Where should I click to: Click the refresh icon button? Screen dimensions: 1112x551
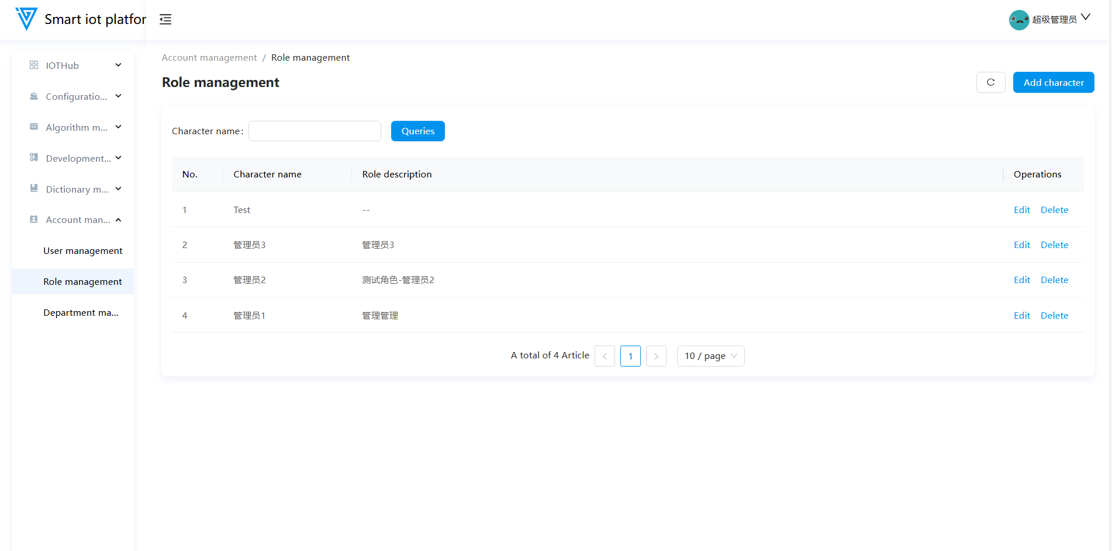tap(990, 82)
